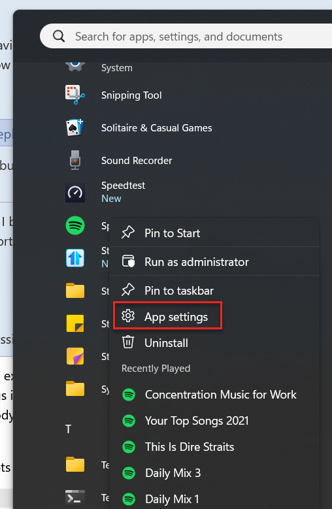Choose Run as administrator
Screen dimensions: 332x509
pos(214,261)
